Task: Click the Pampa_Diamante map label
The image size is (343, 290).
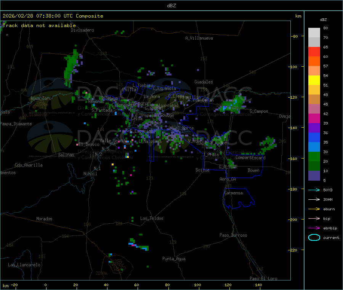Action: click(16, 124)
